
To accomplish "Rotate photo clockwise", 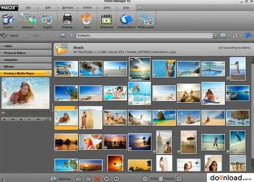I will 88,179.
